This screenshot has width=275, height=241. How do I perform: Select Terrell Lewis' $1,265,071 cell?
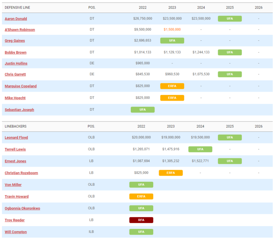click(x=141, y=149)
